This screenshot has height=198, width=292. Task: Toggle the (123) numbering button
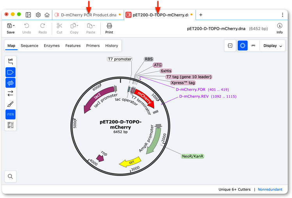[11, 114]
